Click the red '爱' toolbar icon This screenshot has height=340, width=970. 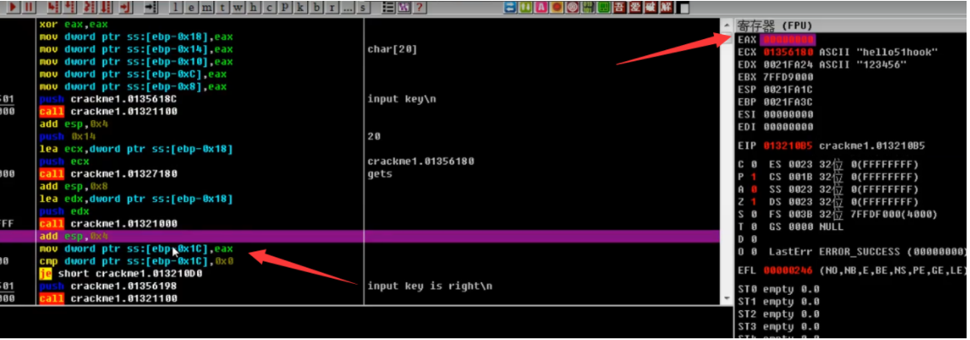(635, 8)
